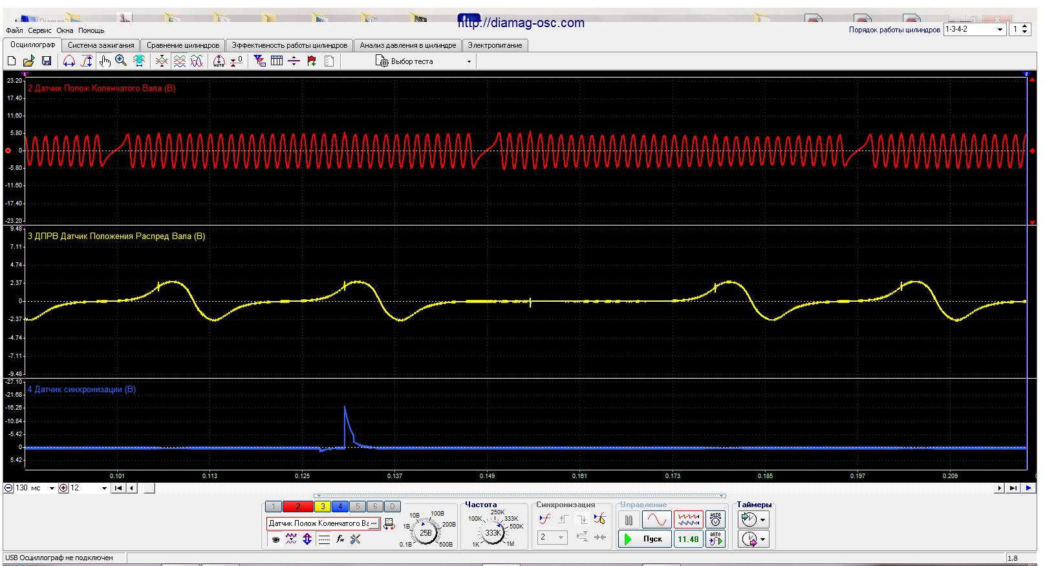The image size is (1045, 566).
Task: Enable overlapped channels view icon
Action: point(197,61)
